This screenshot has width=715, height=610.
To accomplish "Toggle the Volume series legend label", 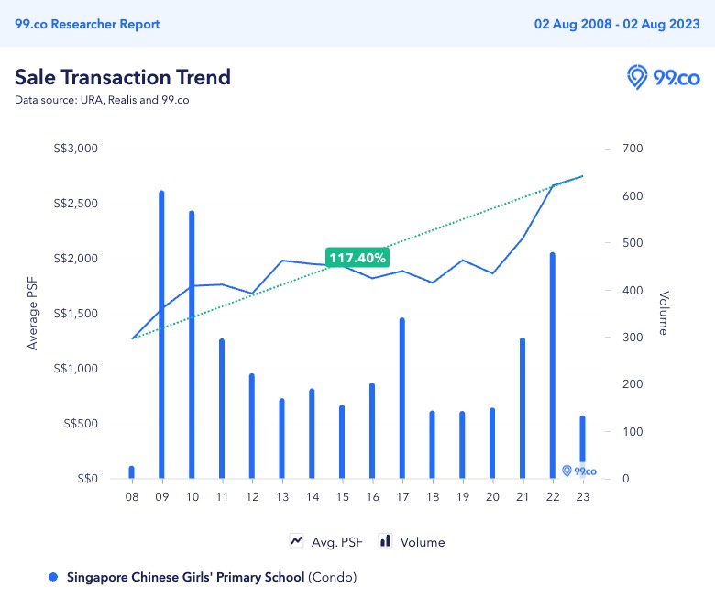I will (x=423, y=542).
